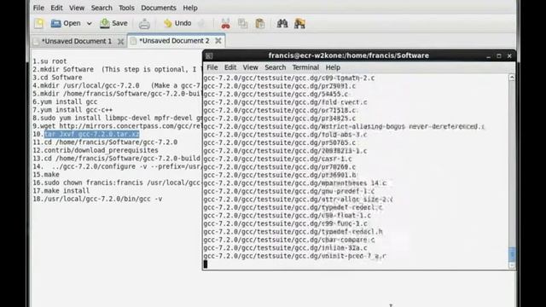This screenshot has height=307, width=546.
Task: Close the Unsaved Document 1 tab
Action: click(120, 42)
